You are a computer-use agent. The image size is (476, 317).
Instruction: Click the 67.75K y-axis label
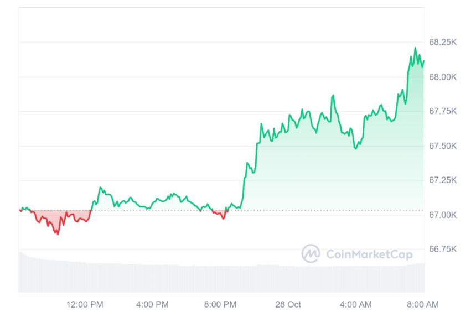(x=443, y=111)
